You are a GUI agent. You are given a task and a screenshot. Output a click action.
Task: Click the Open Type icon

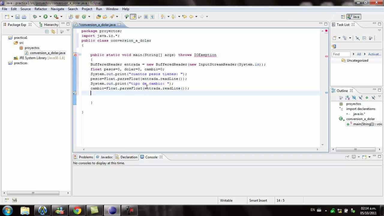[98, 17]
